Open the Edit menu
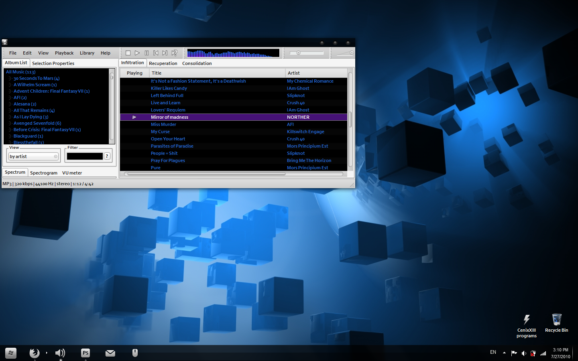The height and width of the screenshot is (361, 578). (x=27, y=53)
